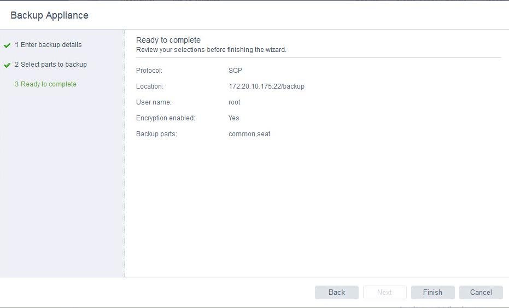Click the root user name value
This screenshot has width=509, height=308.
[234, 102]
